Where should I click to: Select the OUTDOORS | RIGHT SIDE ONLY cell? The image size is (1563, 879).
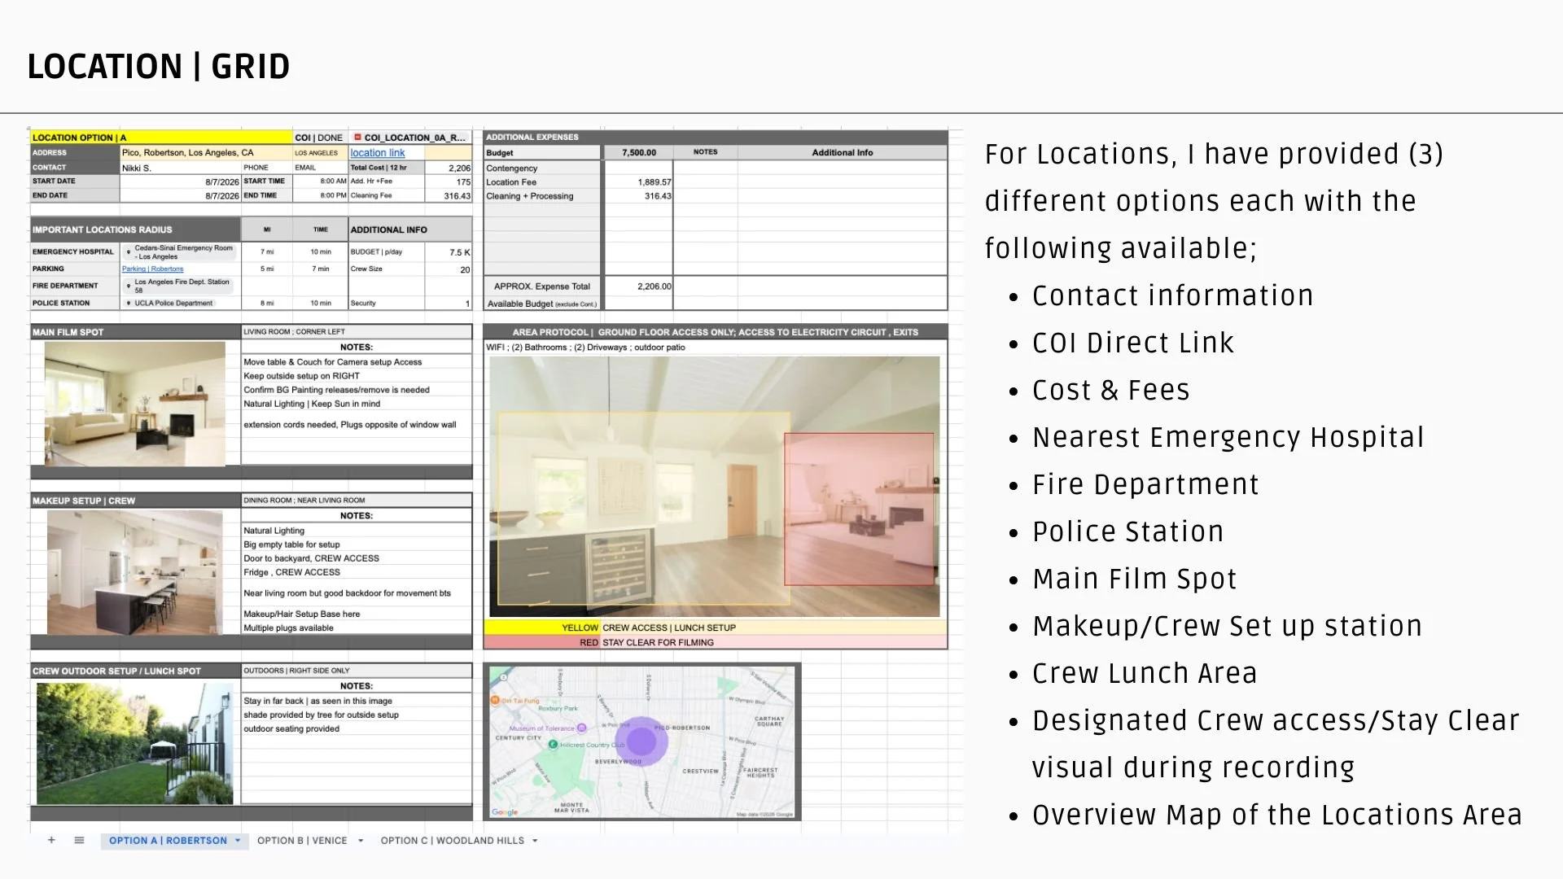point(357,671)
